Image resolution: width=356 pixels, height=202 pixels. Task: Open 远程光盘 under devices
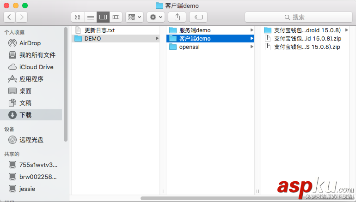[31, 140]
